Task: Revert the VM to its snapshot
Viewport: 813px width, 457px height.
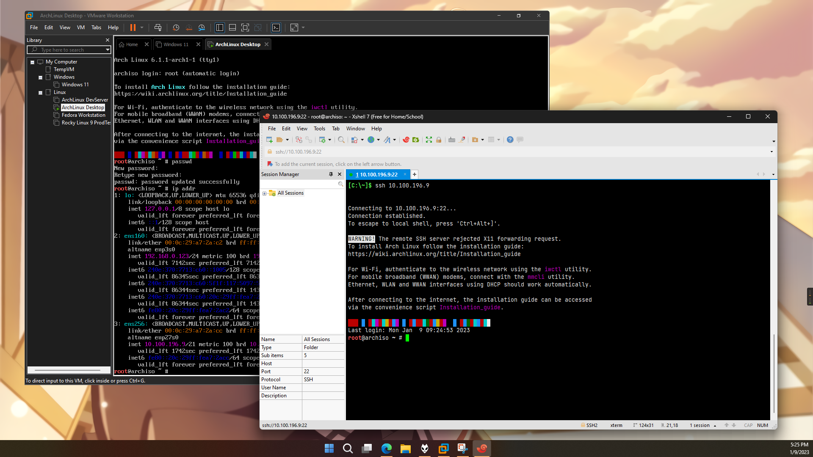Action: click(189, 28)
